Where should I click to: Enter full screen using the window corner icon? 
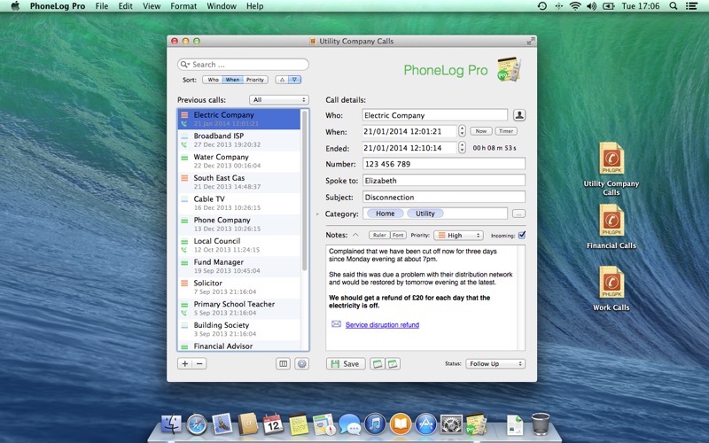531,41
